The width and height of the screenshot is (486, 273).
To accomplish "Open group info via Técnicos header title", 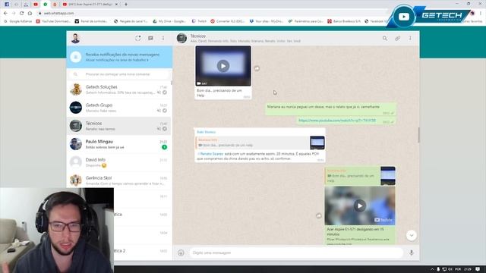I will pyautogui.click(x=198, y=36).
